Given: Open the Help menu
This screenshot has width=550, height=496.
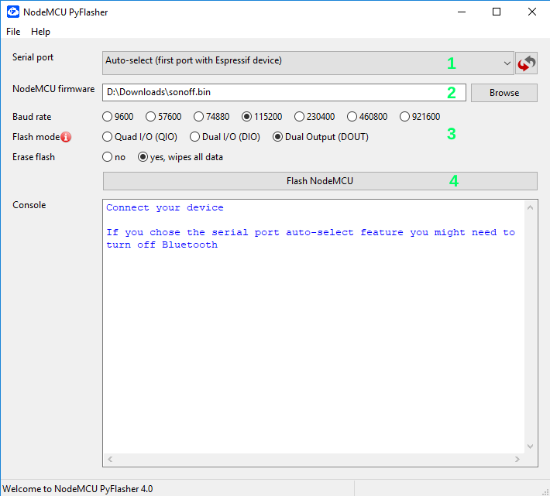Looking at the screenshot, I should [x=41, y=32].
